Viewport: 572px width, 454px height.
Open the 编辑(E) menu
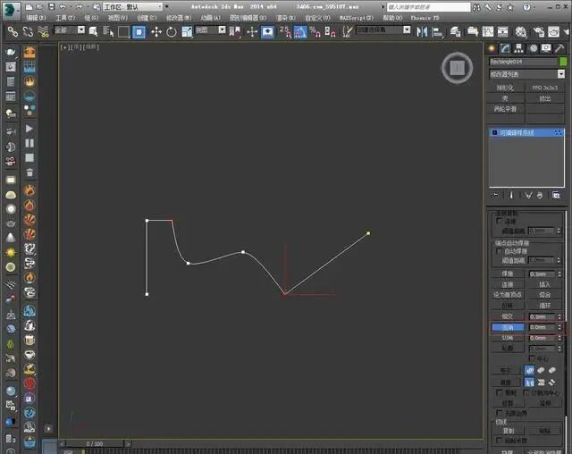pos(36,18)
